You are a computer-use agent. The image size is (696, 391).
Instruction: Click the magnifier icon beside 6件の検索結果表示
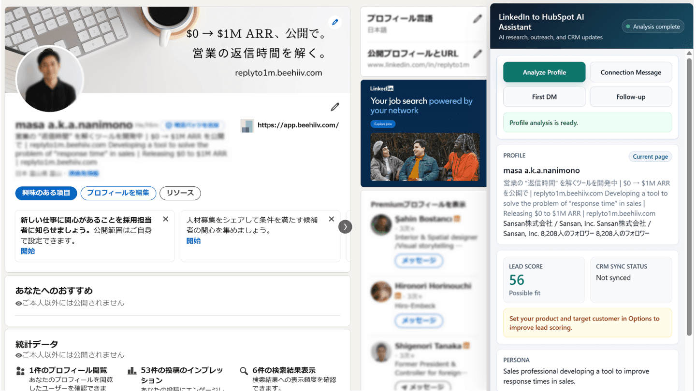[244, 371]
